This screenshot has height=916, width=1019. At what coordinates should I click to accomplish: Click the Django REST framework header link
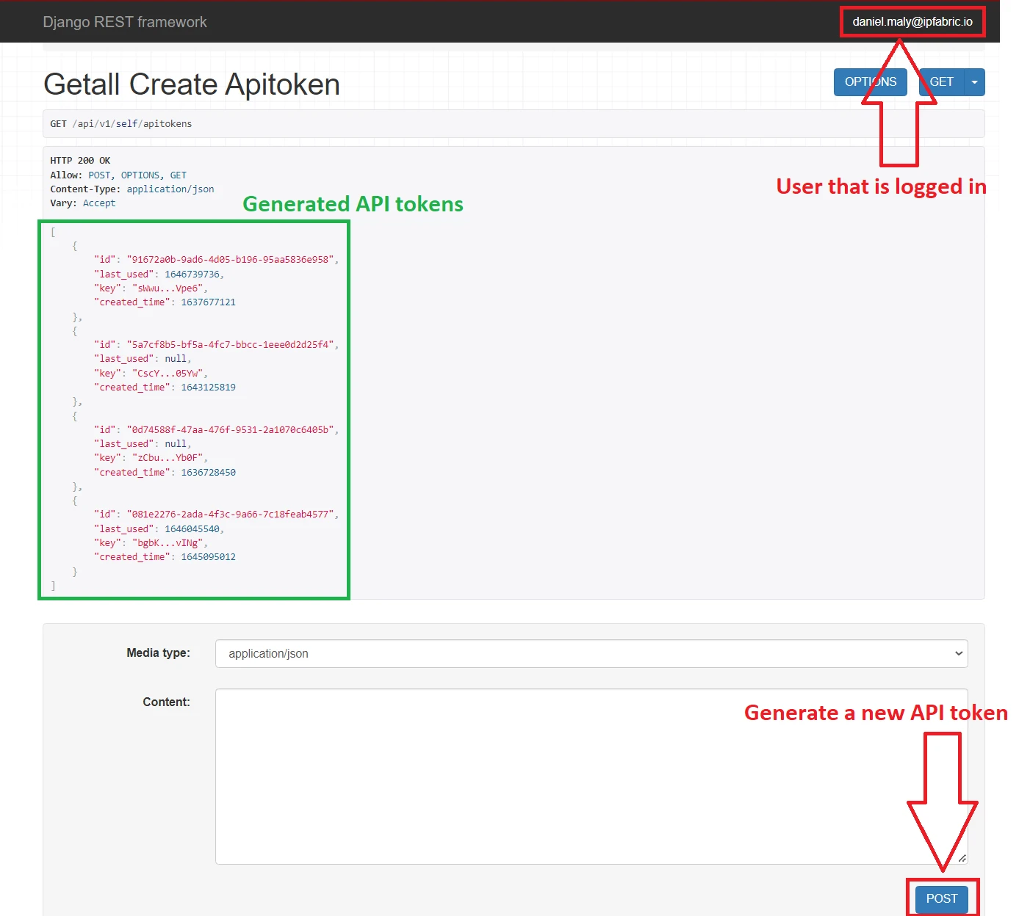(125, 21)
